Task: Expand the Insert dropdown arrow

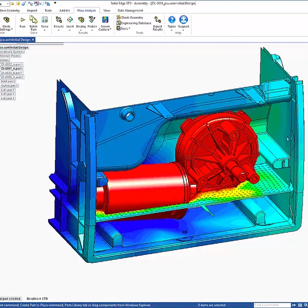Action: tap(70, 30)
